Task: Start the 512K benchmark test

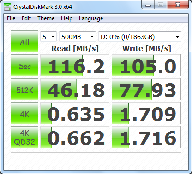Action: [x=24, y=89]
